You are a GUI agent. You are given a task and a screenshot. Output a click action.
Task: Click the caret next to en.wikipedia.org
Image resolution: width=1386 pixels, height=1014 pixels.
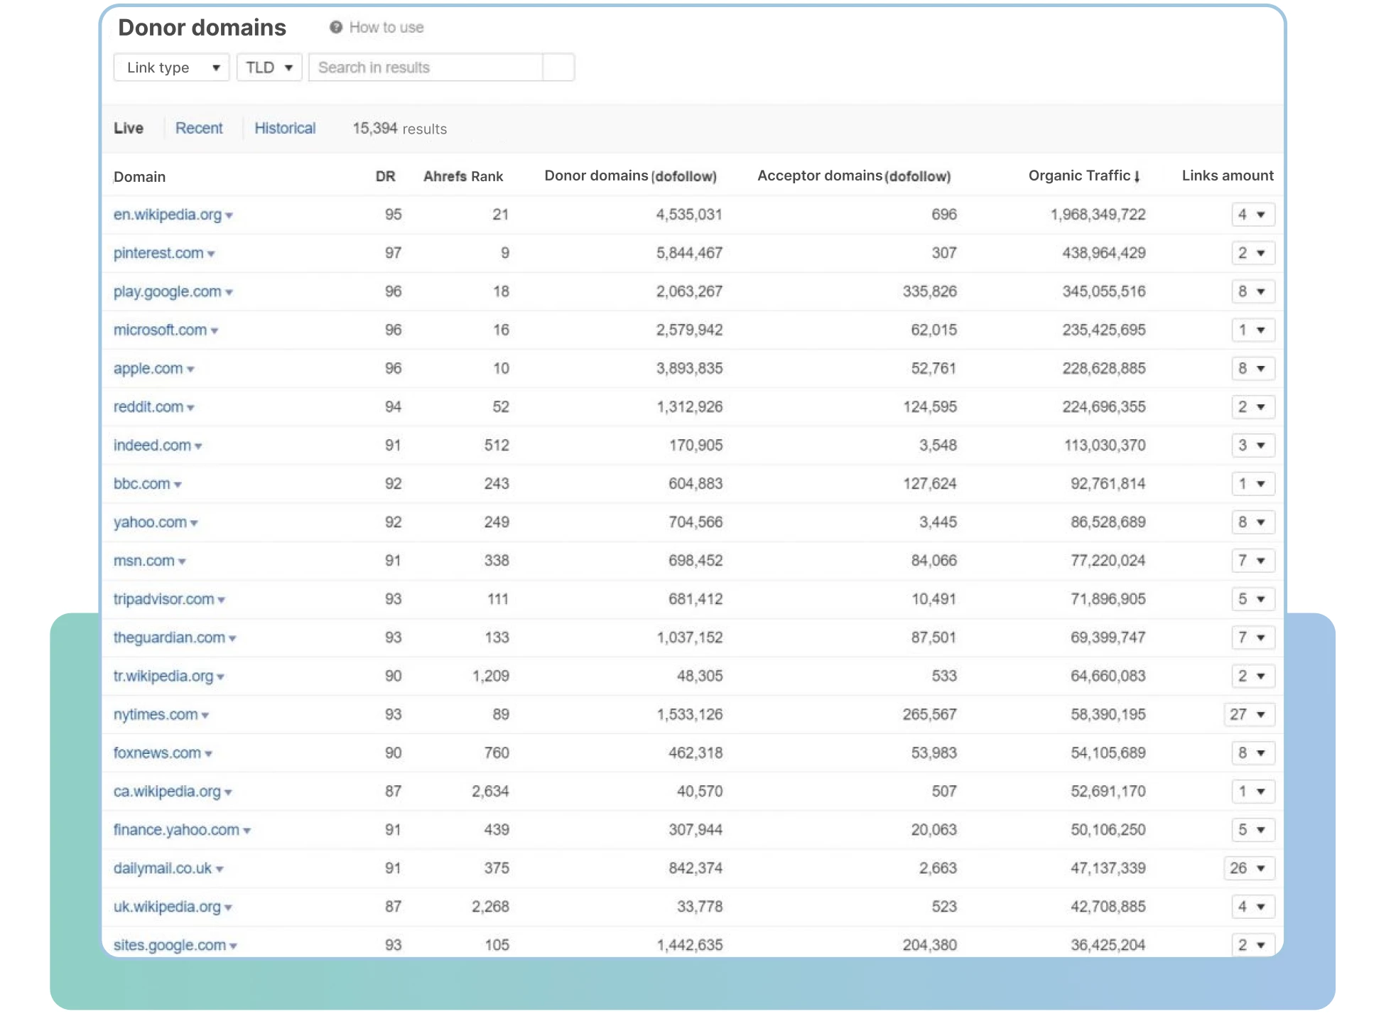click(x=229, y=216)
